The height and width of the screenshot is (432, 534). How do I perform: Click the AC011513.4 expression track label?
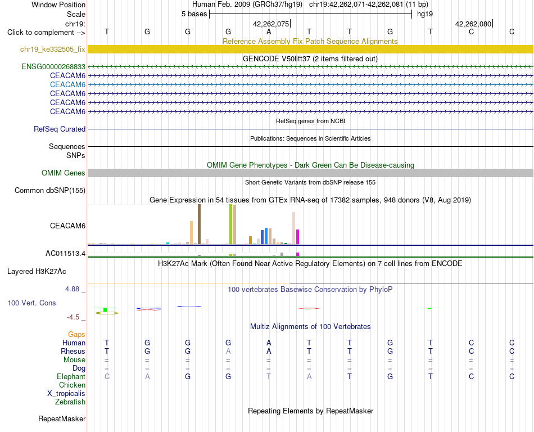pyautogui.click(x=65, y=254)
